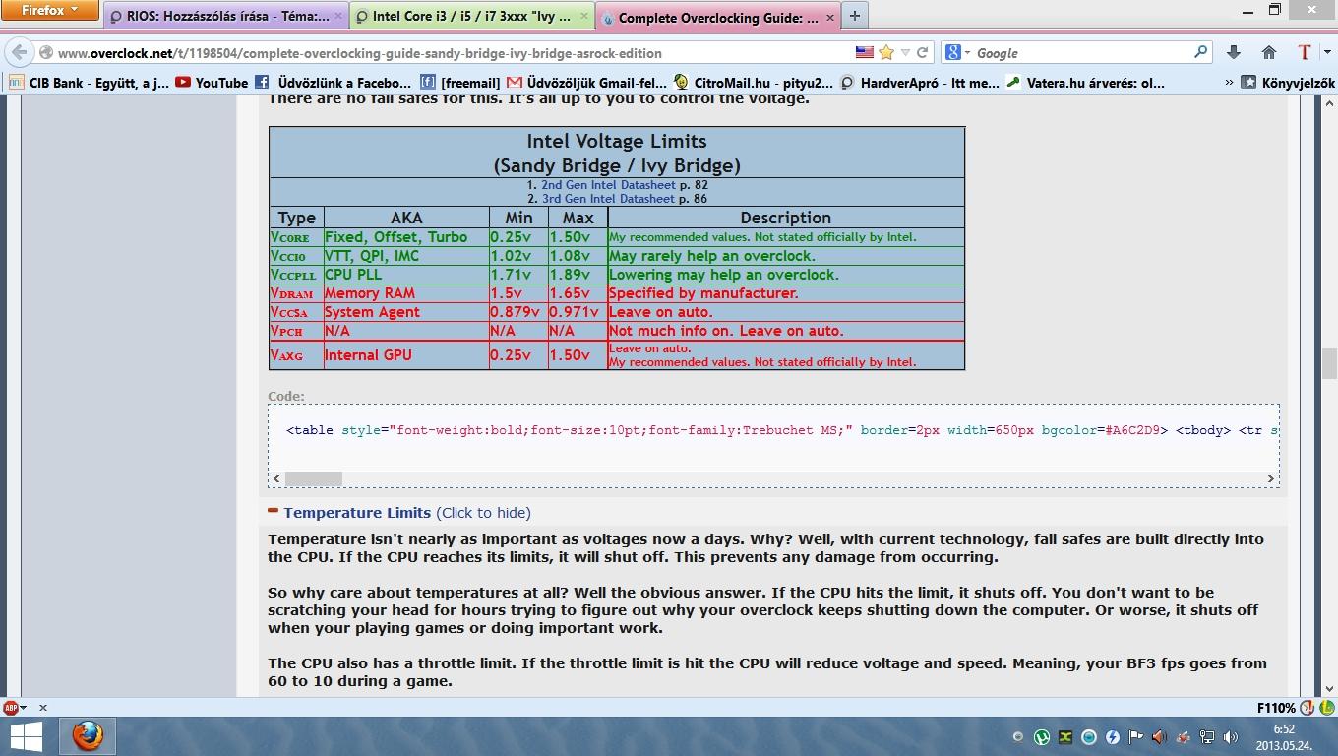The height and width of the screenshot is (756, 1338).
Task: Bookmark this page with the star icon
Action: 885,52
